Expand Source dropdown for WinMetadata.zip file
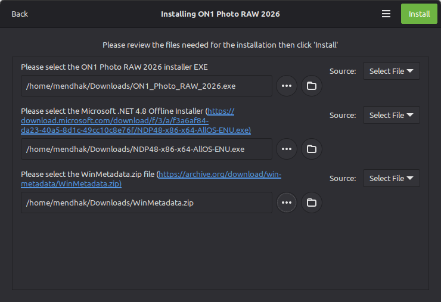This screenshot has width=441, height=302. pyautogui.click(x=391, y=178)
